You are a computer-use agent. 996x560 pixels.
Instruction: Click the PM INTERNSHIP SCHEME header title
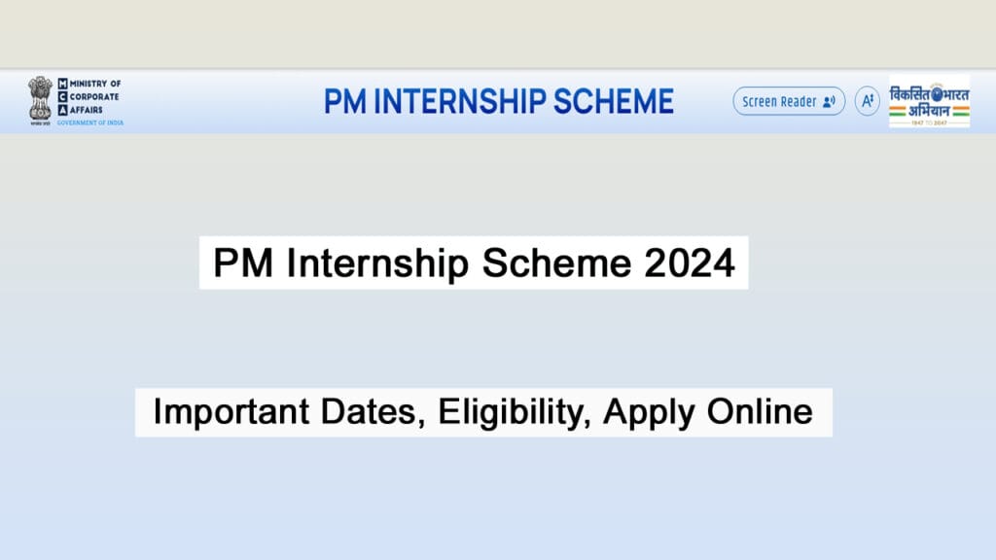499,101
